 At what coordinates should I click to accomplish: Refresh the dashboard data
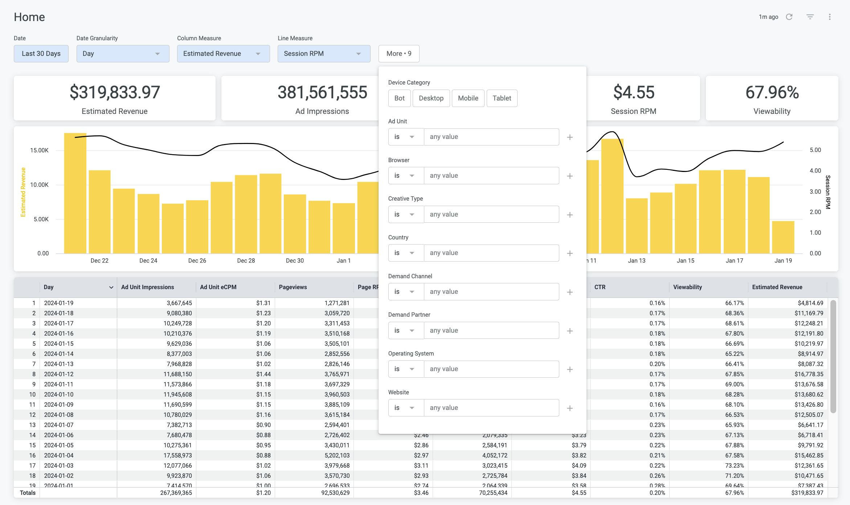[789, 17]
